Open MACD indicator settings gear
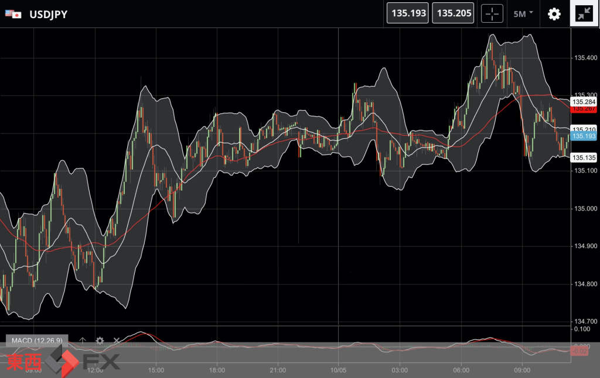 click(x=100, y=341)
